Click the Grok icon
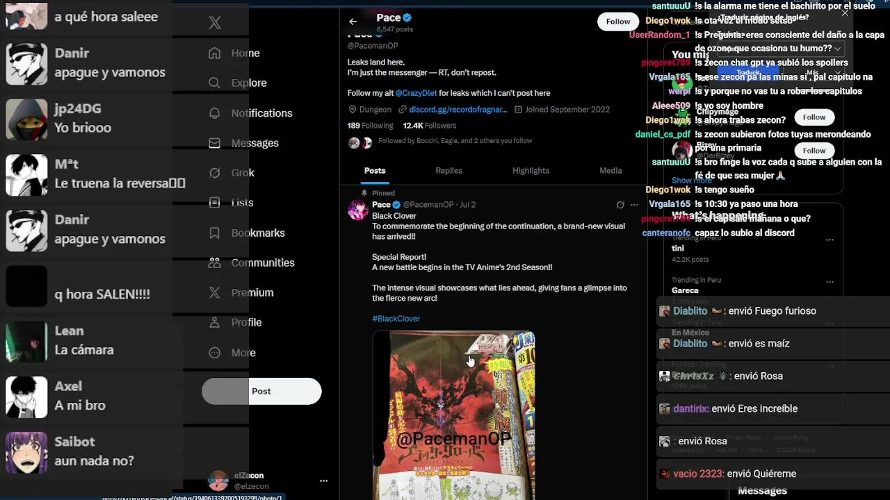Screen dimensions: 890x500 (215, 172)
